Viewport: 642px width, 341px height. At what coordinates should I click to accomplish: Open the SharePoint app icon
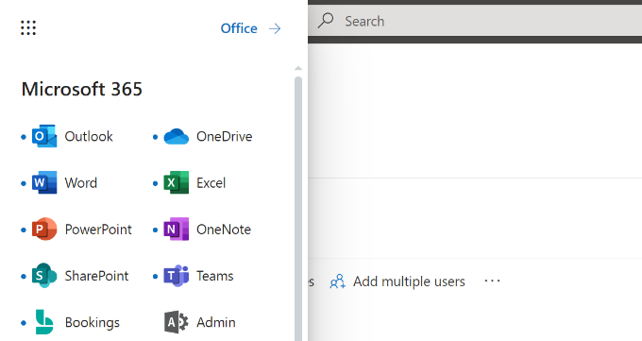[x=44, y=276]
